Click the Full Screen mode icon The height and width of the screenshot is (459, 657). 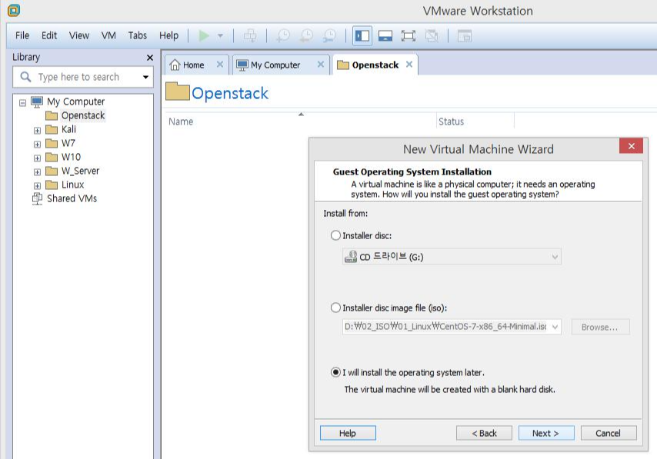[408, 36]
